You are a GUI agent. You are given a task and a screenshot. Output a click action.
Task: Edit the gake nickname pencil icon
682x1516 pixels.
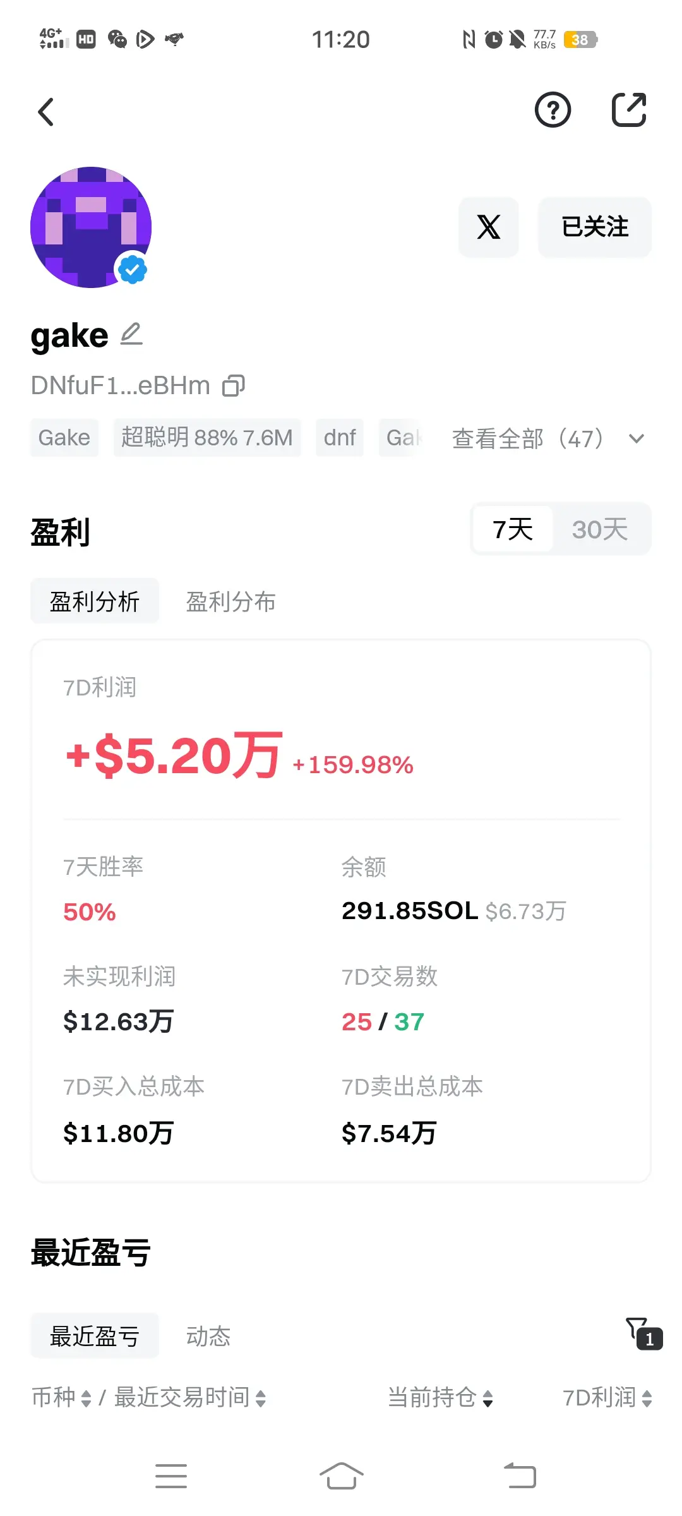click(131, 334)
